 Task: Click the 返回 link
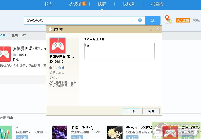click(x=3, y=36)
